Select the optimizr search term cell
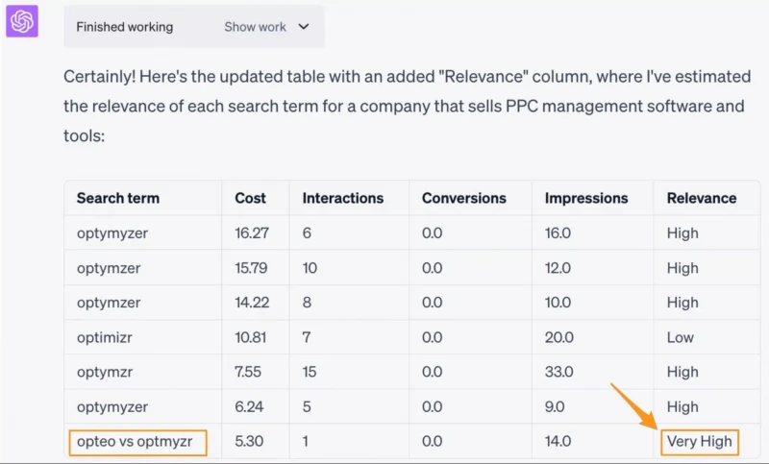This screenshot has width=769, height=464. pos(105,337)
